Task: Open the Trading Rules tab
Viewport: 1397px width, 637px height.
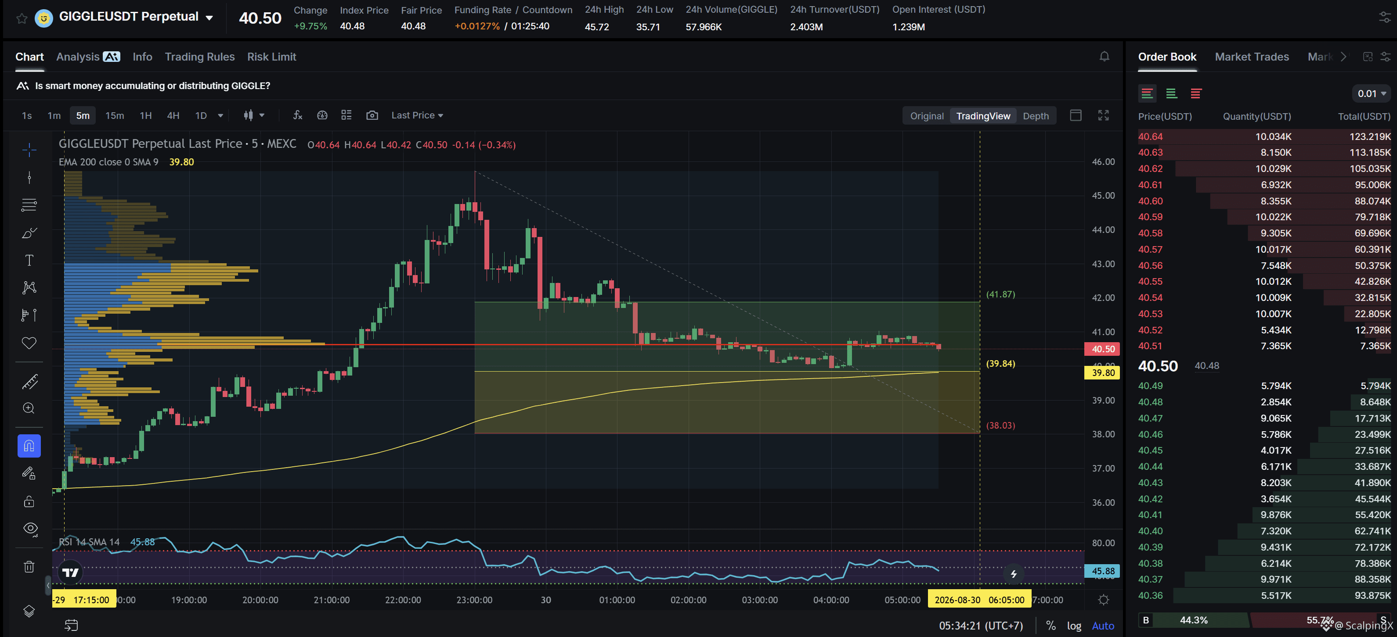Action: coord(199,56)
